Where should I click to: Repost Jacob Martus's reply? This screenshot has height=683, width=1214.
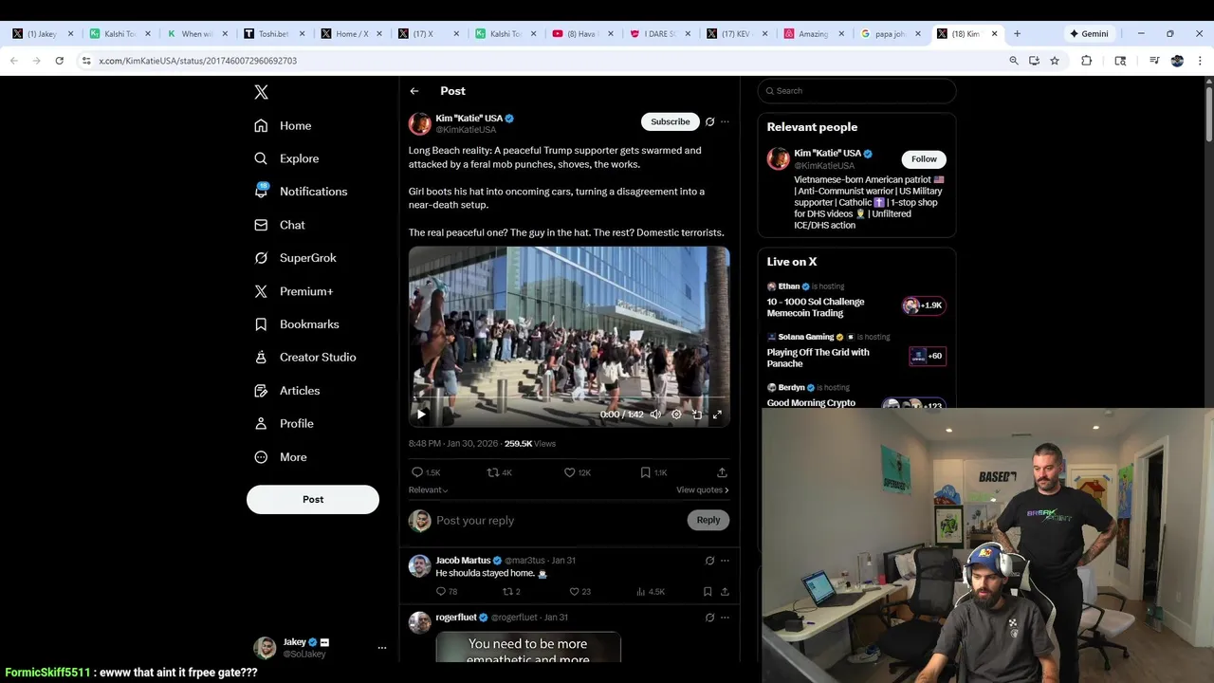click(510, 592)
